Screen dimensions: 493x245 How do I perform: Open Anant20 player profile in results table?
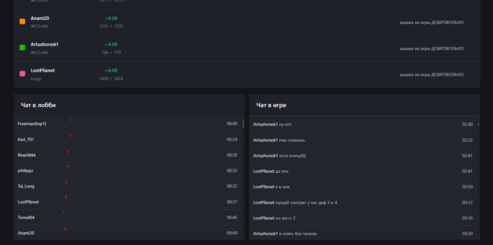[x=40, y=18]
